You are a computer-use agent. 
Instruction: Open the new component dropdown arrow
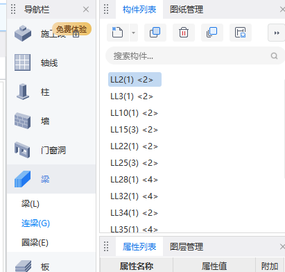click(134, 33)
